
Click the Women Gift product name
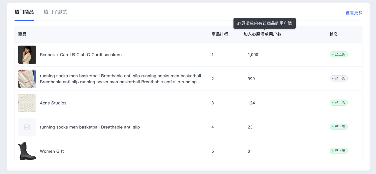tap(52, 151)
